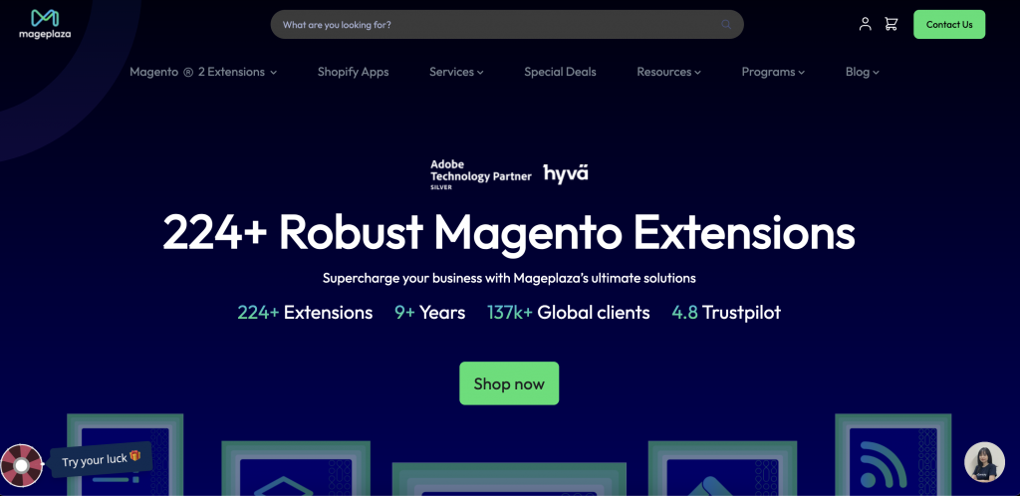Go to Shopify Apps
The height and width of the screenshot is (496, 1020).
coord(353,72)
